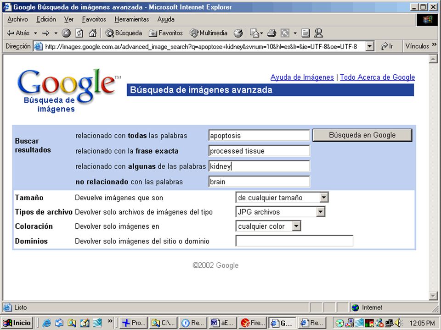Viewport: 441px width, 330px height.
Task: Open the Inicio start menu
Action: (17, 323)
